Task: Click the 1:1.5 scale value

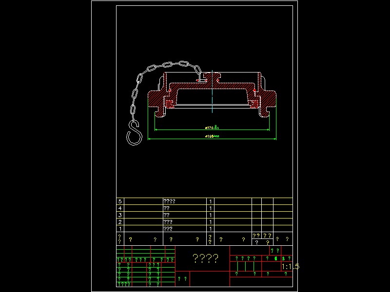Action: pyautogui.click(x=290, y=267)
